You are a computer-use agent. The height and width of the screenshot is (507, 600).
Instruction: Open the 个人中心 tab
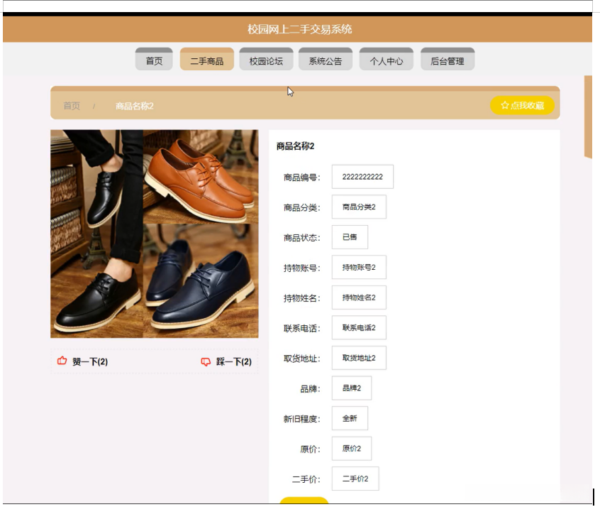(x=387, y=60)
